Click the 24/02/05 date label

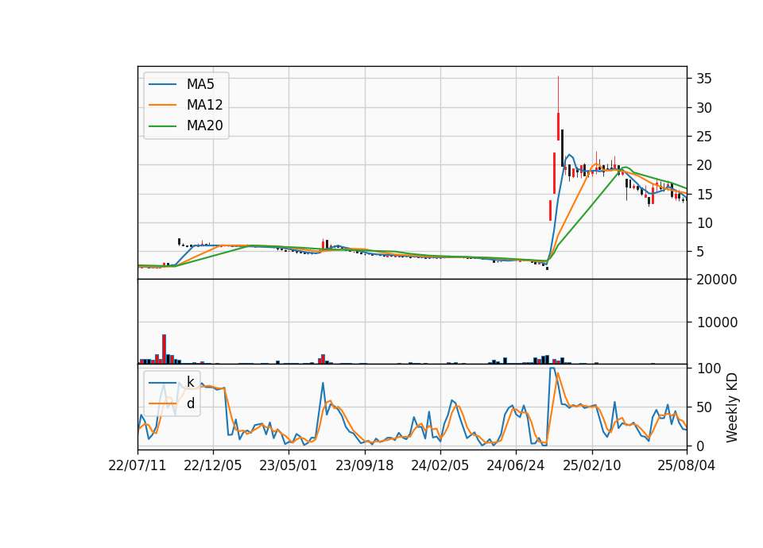pos(440,465)
